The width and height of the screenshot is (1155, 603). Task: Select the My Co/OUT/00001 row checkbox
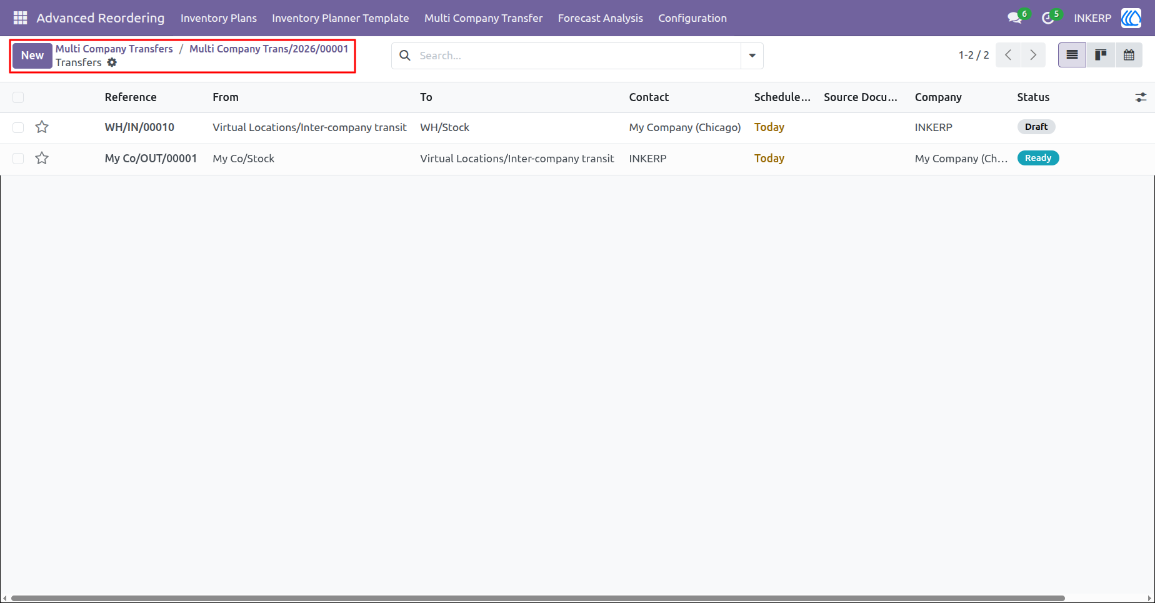(x=18, y=159)
